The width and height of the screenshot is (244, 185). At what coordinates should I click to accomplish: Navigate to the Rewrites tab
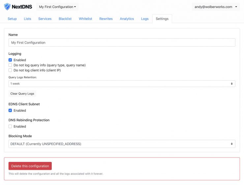(106, 19)
